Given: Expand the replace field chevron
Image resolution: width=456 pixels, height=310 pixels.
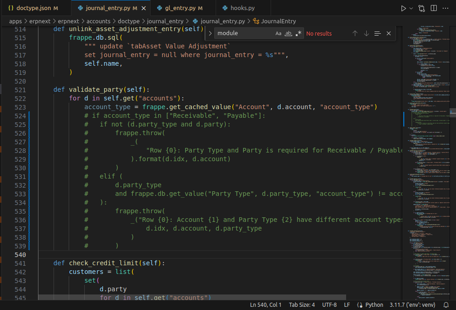Looking at the screenshot, I should [210, 33].
